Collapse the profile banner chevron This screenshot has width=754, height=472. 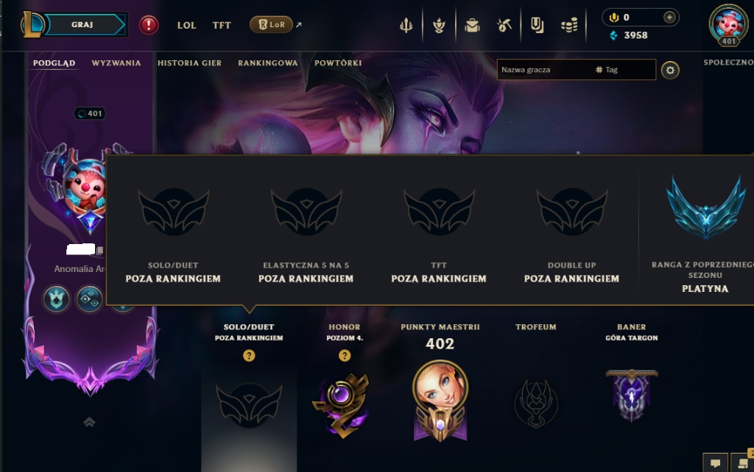(89, 422)
